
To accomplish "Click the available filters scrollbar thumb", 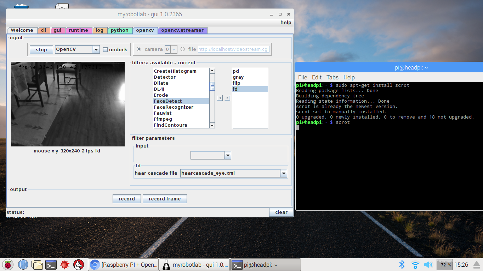I will (212, 86).
